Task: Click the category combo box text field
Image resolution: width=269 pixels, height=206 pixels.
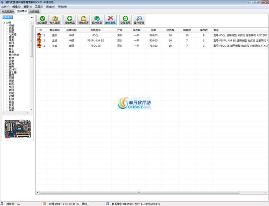Action: [16, 17]
